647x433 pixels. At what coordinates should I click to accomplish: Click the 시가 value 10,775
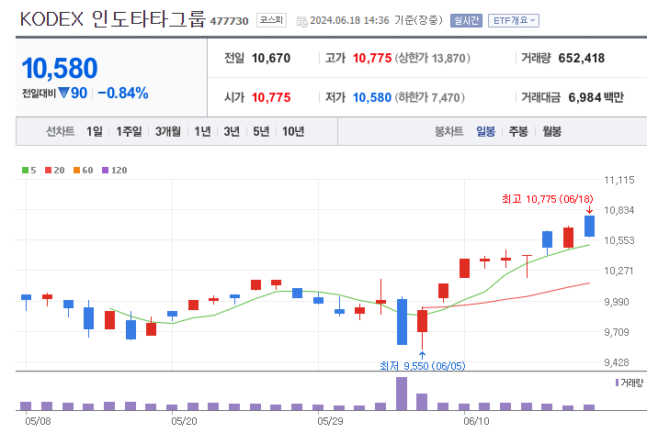[271, 97]
